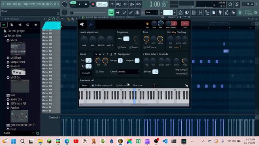Viewport: 259px width, 146px height.
Task: Open the TOOLS menu
Action: (49, 4)
